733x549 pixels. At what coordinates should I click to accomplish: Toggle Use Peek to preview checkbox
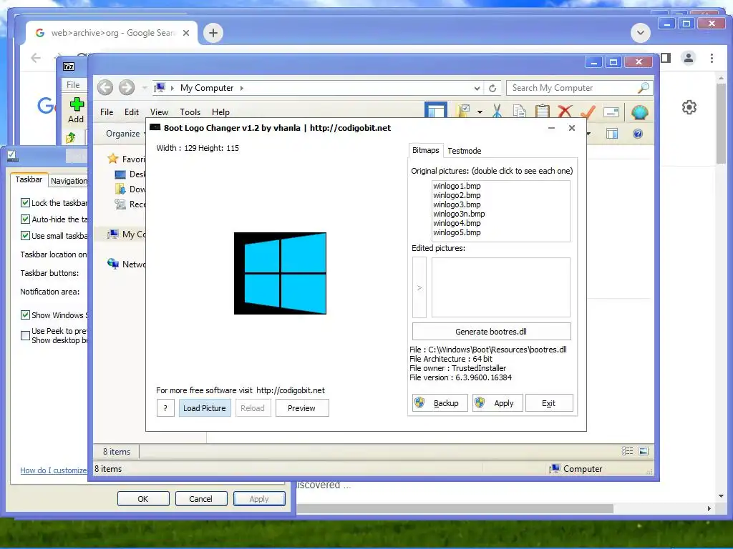25,335
